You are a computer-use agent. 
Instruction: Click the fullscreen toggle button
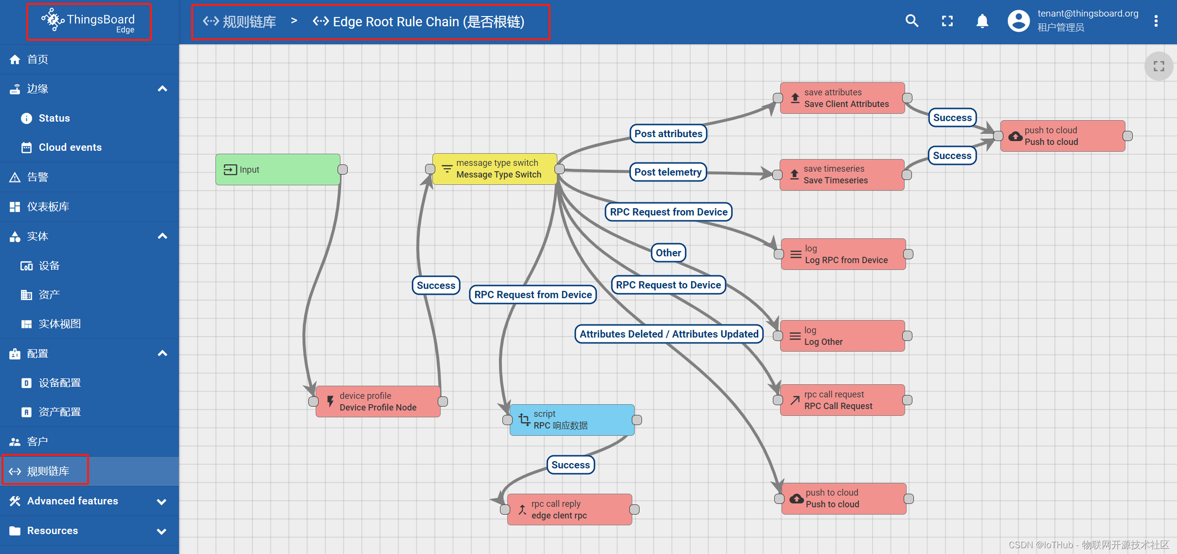pyautogui.click(x=947, y=20)
